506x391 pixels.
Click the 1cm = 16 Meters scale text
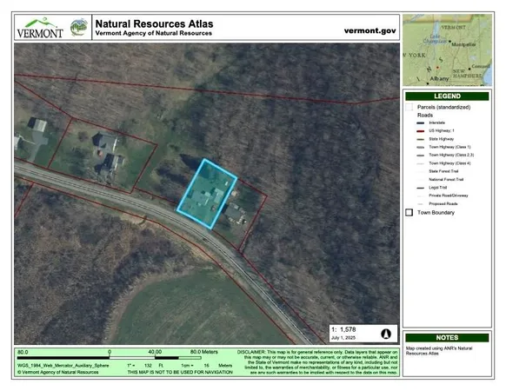point(207,366)
